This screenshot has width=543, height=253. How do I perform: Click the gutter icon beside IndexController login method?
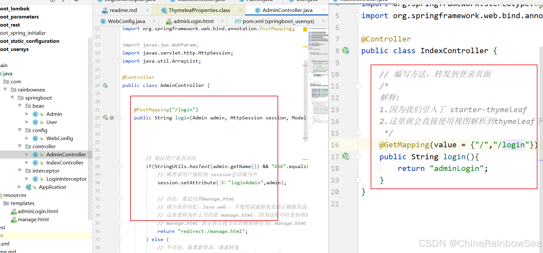click(x=346, y=157)
